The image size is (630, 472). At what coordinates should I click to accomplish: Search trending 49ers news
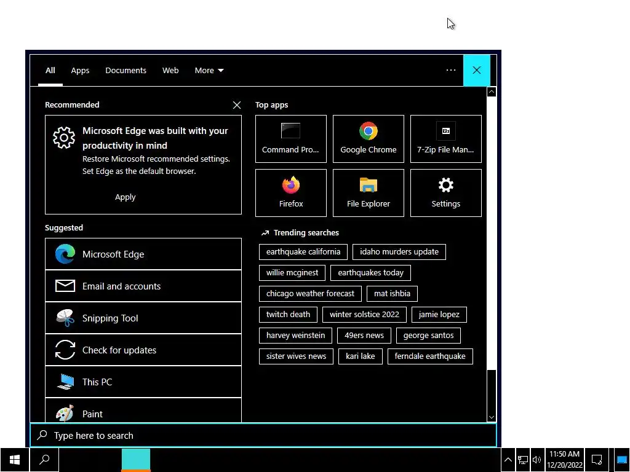tap(364, 335)
